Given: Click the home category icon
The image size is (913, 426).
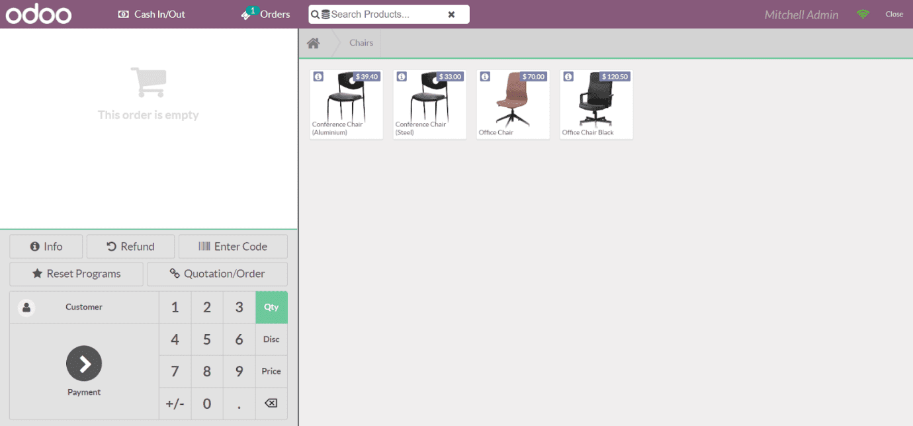Looking at the screenshot, I should coord(313,42).
